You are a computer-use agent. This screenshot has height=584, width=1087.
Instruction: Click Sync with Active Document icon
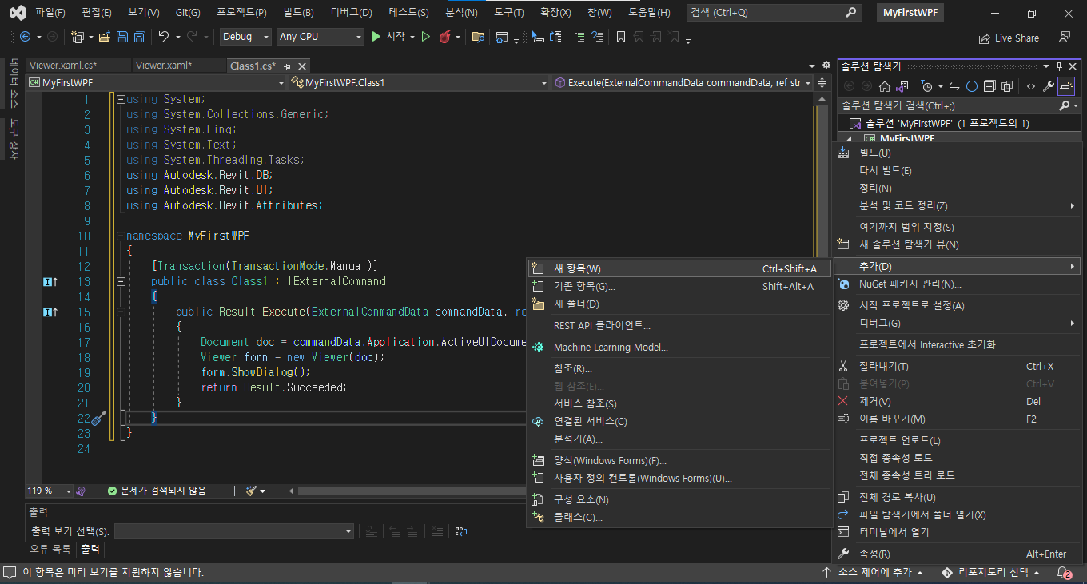954,86
